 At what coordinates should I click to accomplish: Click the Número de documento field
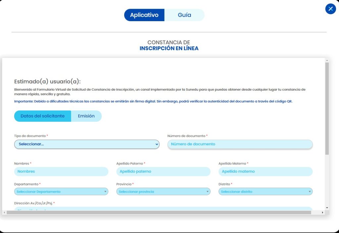pyautogui.click(x=240, y=144)
